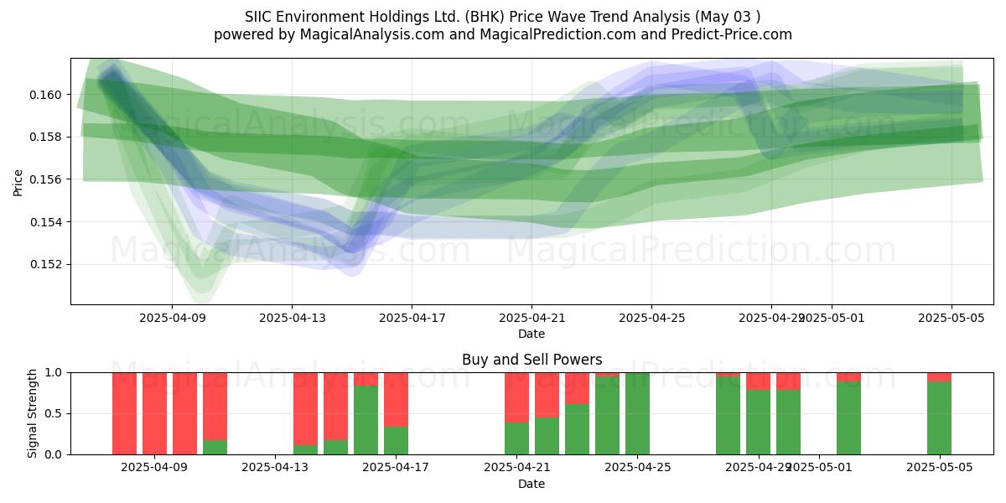
Task: Click the 0.0 tick on signal strength axis
Action: click(x=54, y=454)
